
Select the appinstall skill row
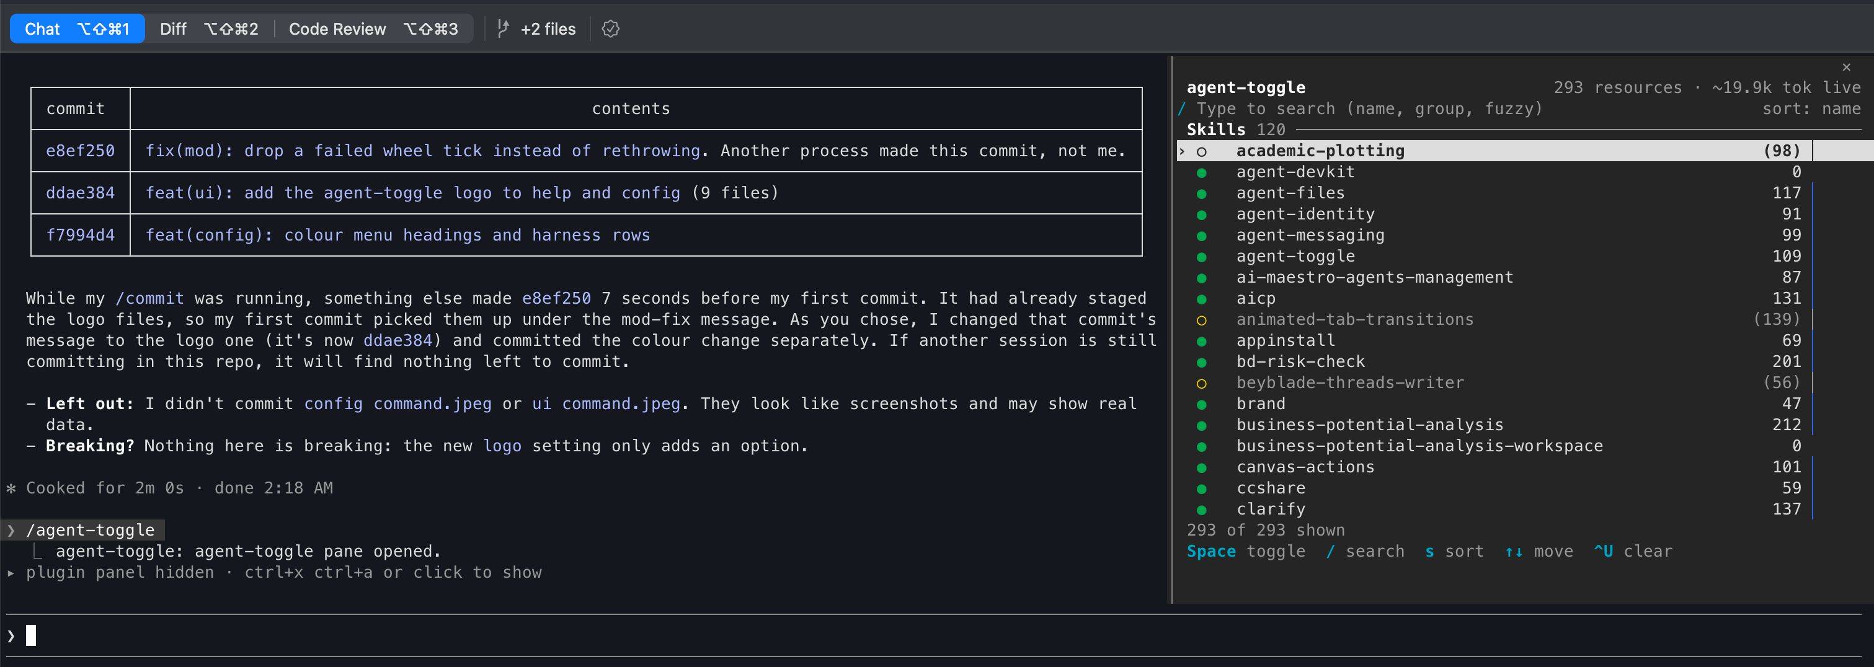1495,340
